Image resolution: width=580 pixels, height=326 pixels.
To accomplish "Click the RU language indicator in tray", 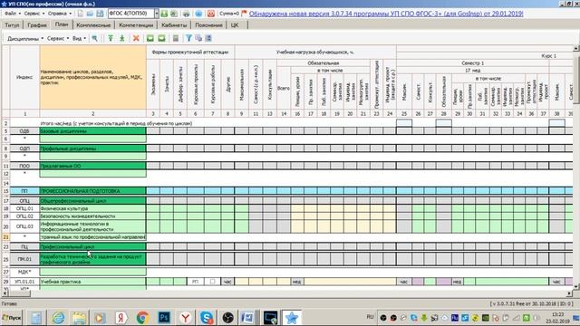I will (370, 317).
